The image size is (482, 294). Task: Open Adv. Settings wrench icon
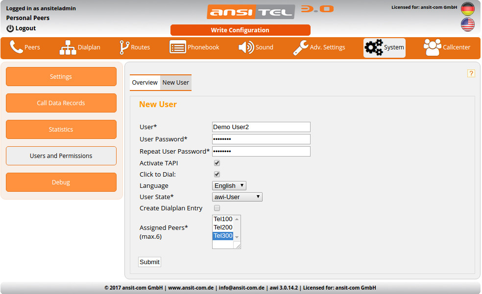coord(300,47)
